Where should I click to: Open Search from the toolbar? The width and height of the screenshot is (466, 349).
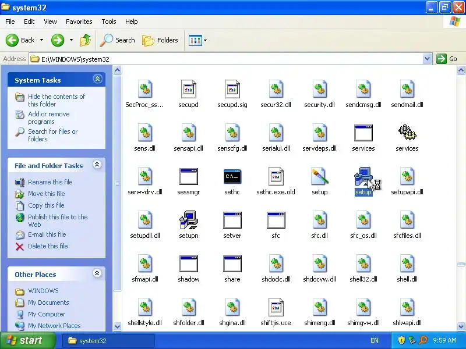(x=118, y=40)
